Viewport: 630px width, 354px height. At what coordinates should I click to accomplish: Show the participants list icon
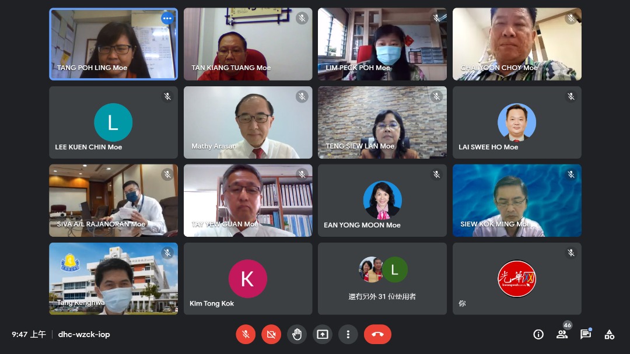coord(562,334)
